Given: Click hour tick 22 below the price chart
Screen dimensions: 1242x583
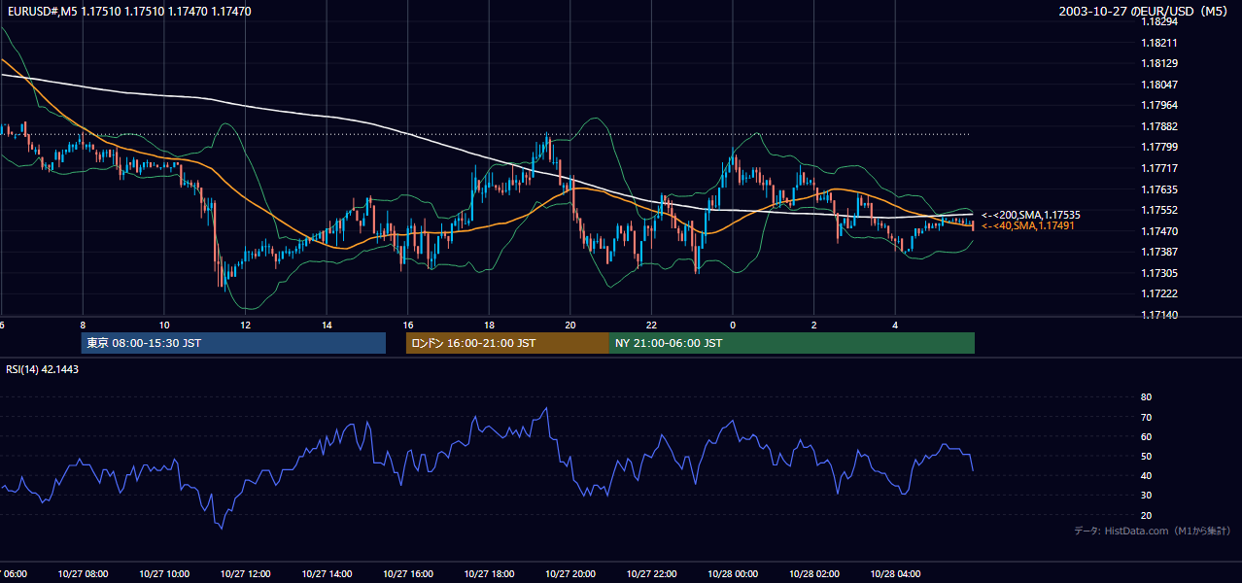Looking at the screenshot, I should (651, 325).
